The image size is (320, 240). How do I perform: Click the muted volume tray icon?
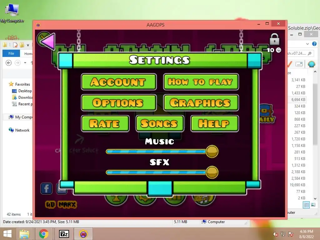point(275,234)
